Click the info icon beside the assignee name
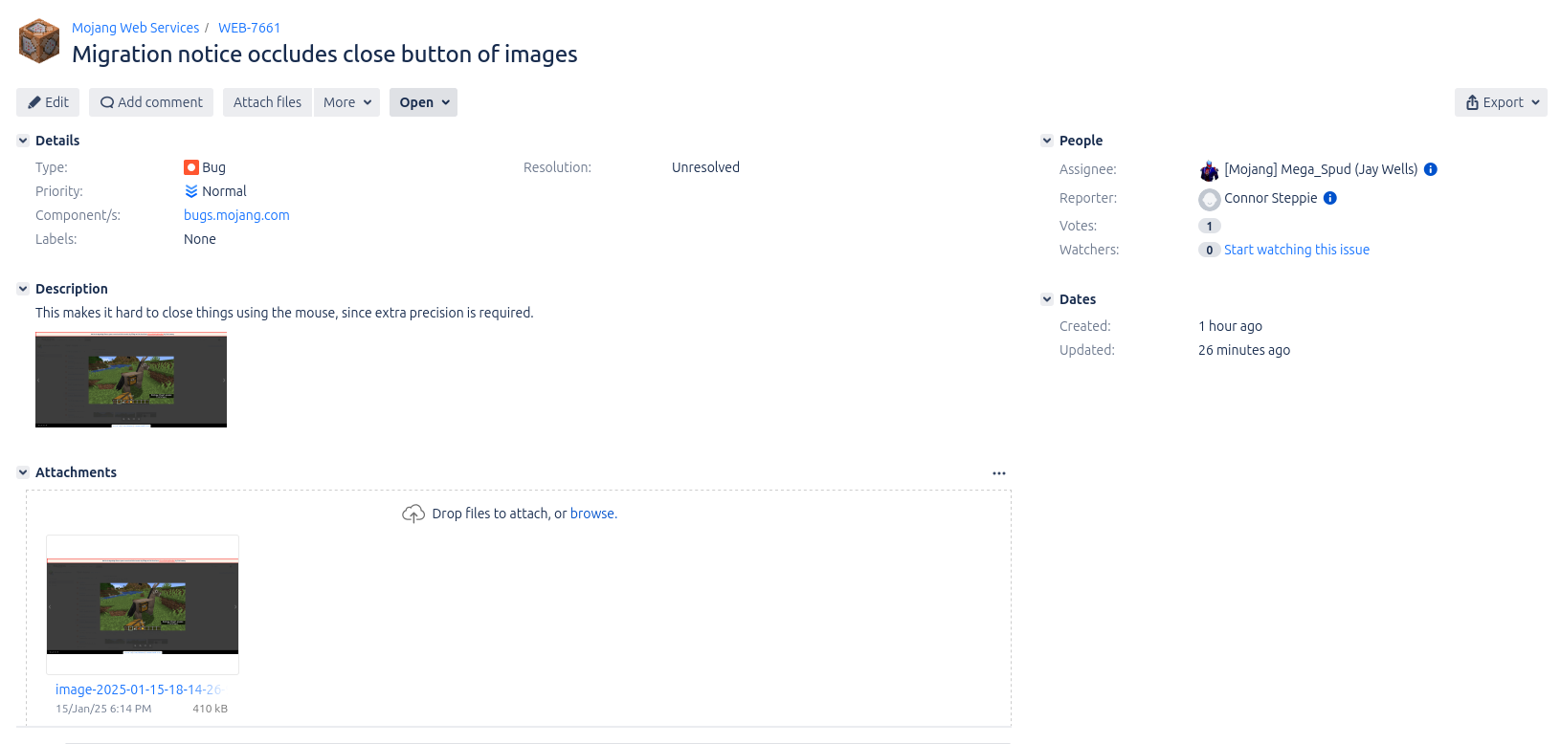Image resolution: width=1561 pixels, height=744 pixels. pyautogui.click(x=1431, y=169)
